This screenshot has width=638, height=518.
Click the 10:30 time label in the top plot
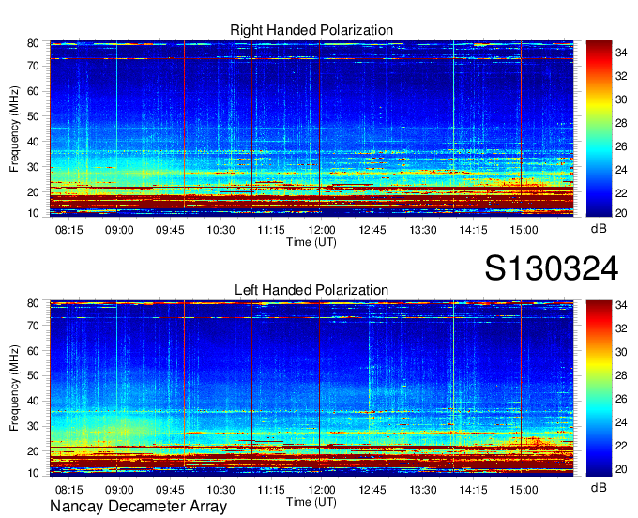(220, 230)
